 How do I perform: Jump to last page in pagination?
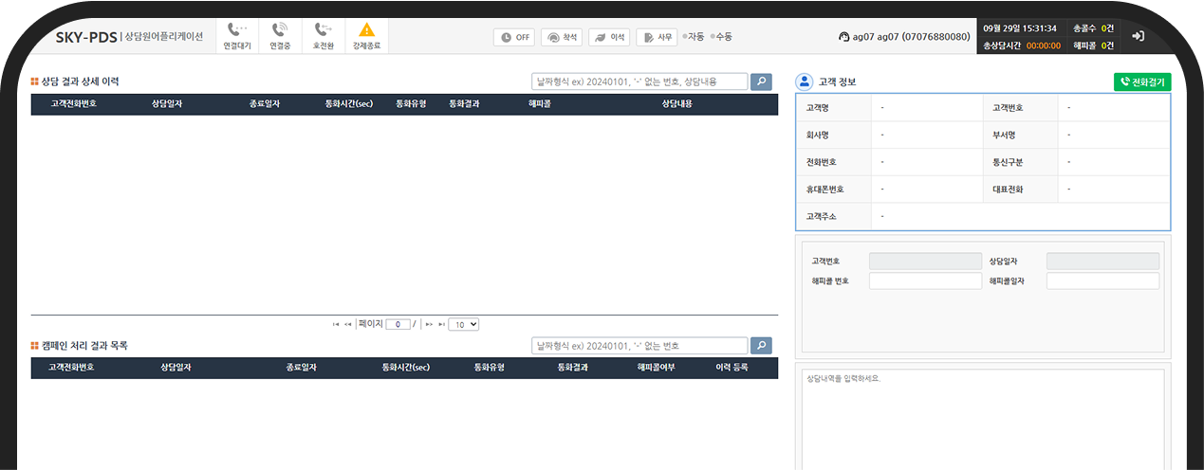[x=441, y=324]
